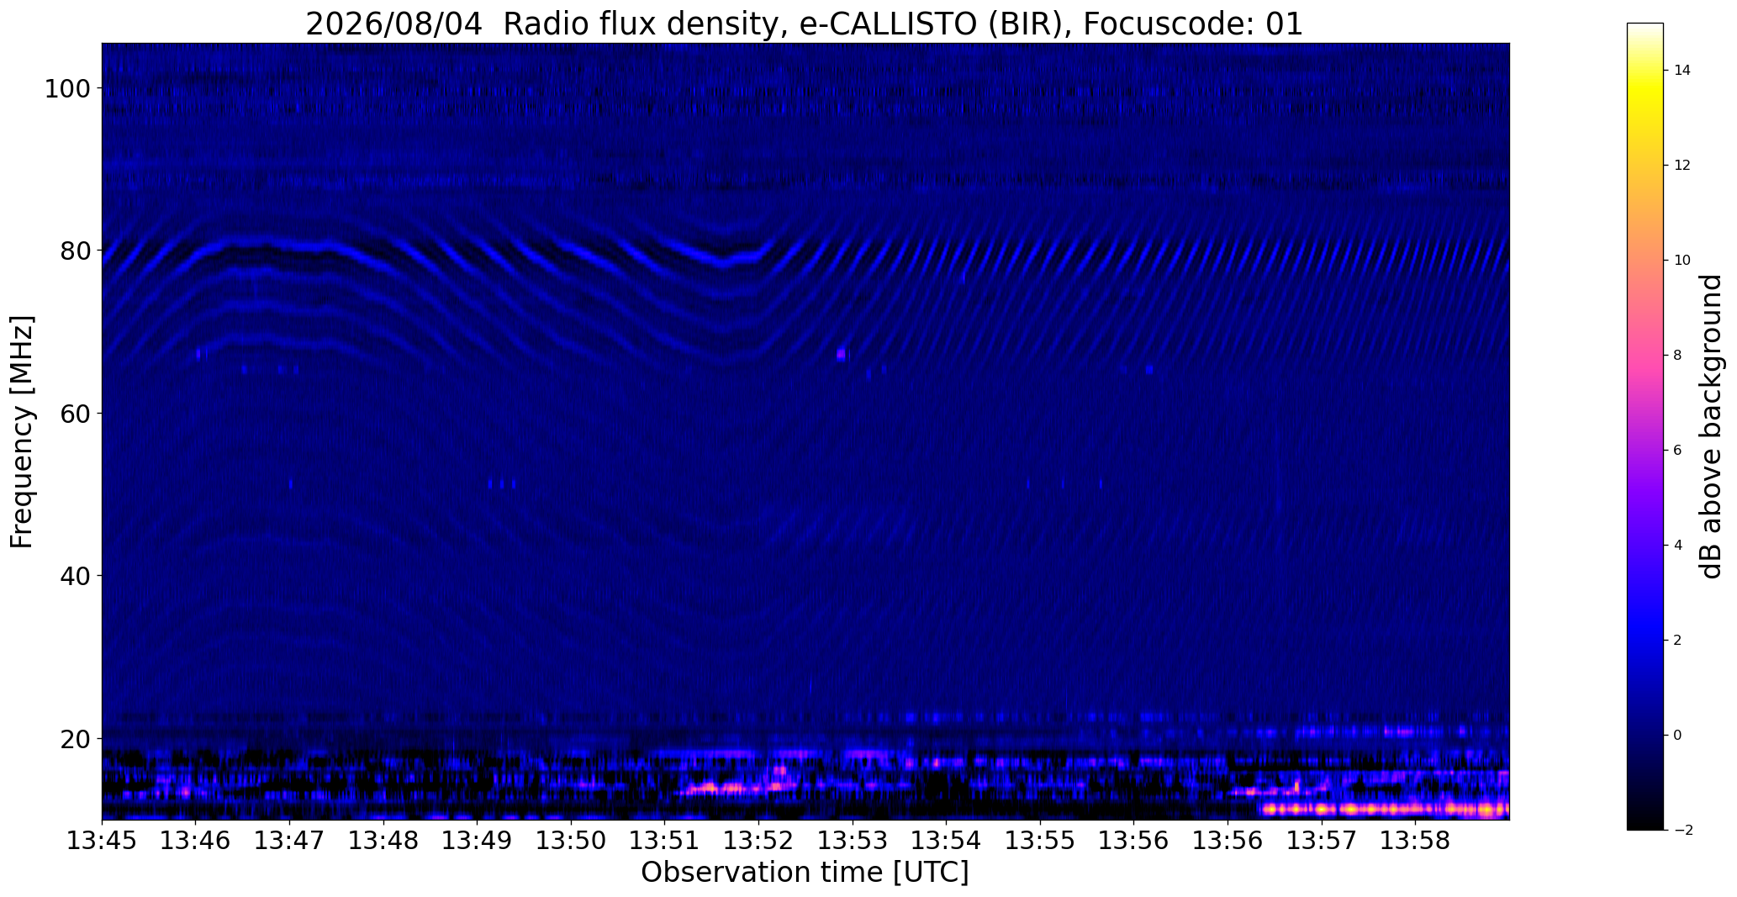This screenshot has width=1737, height=897.
Task: Click the 14 dB tick on the colorbar
Action: [x=1682, y=71]
